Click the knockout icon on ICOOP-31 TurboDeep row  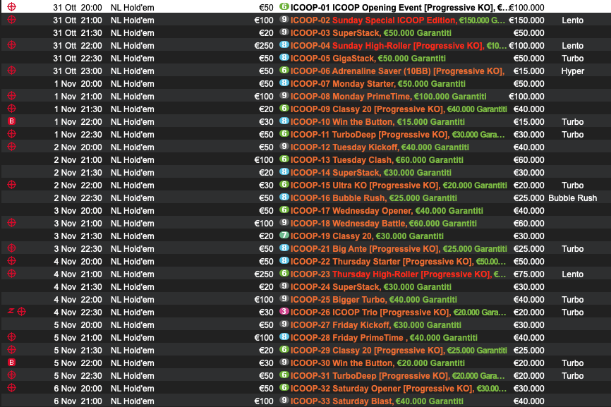click(12, 375)
